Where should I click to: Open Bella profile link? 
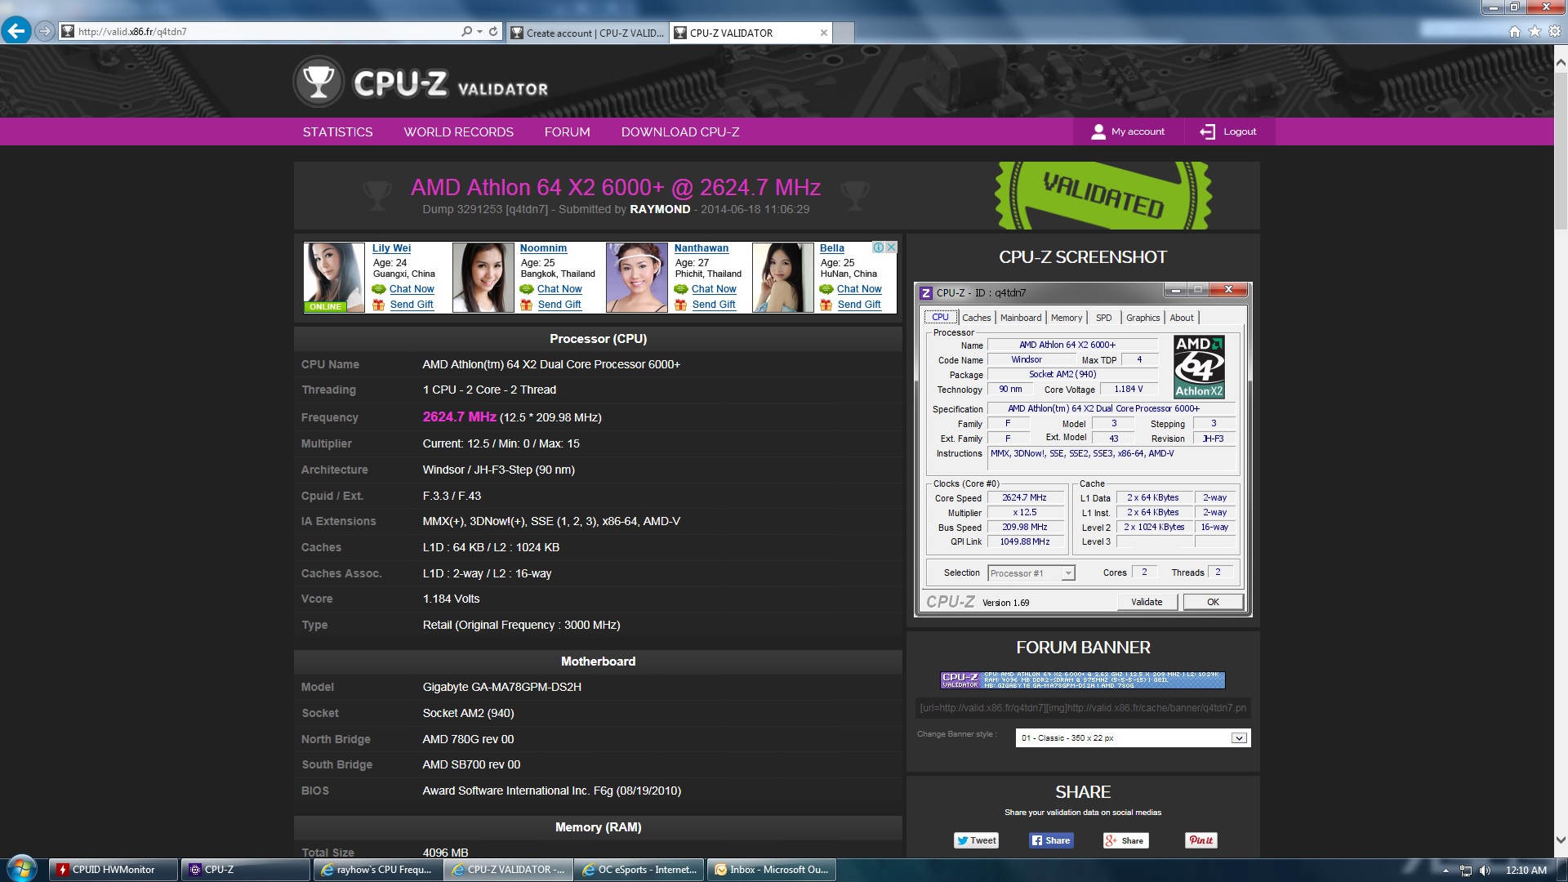(x=831, y=248)
